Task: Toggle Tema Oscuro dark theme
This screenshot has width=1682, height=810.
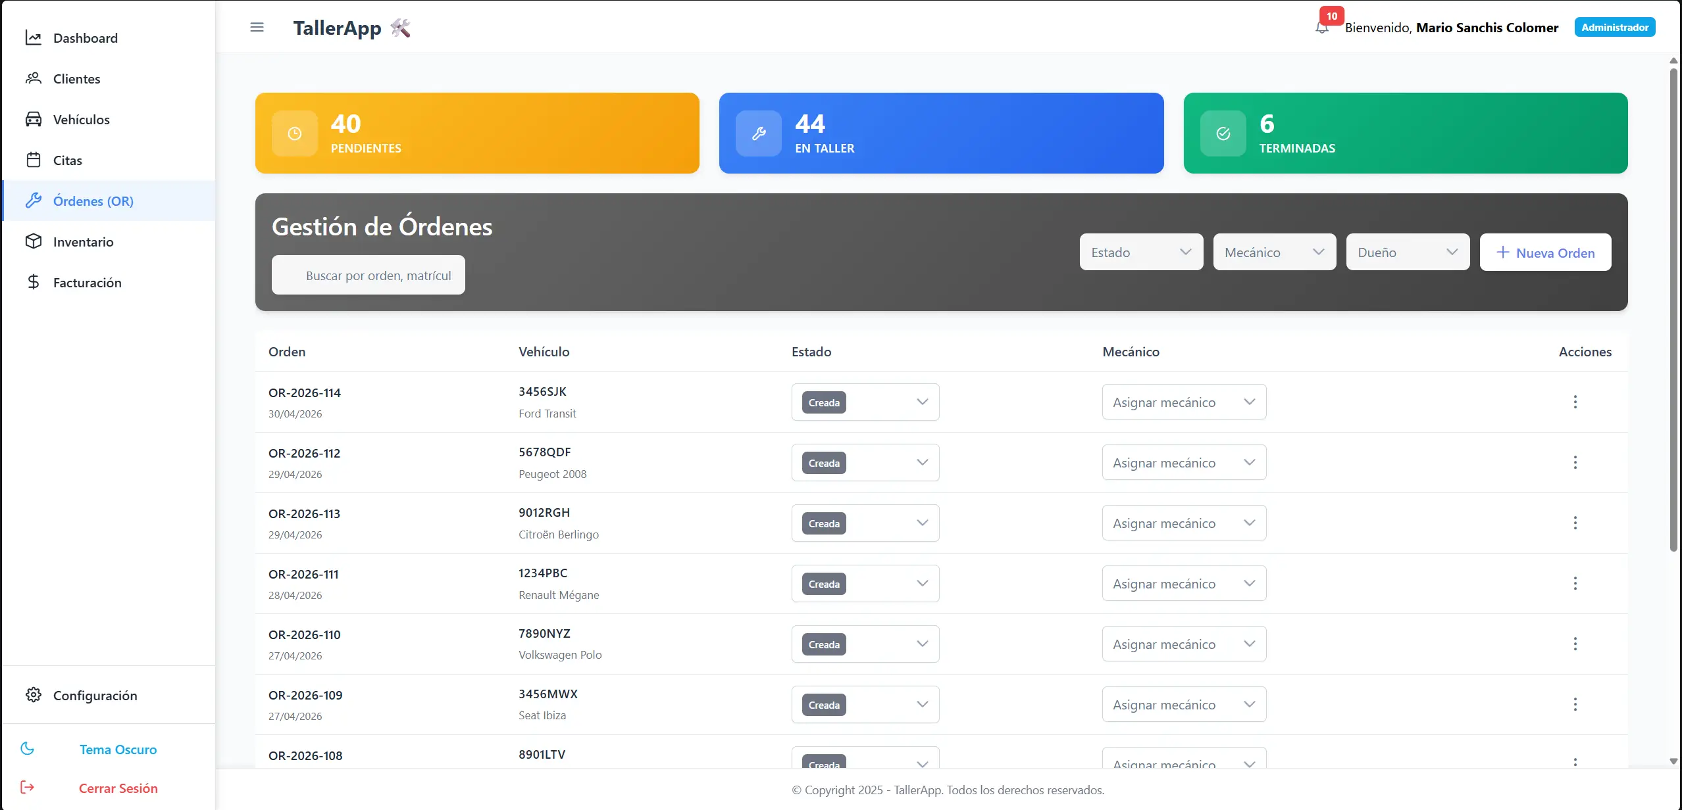Action: (109, 750)
